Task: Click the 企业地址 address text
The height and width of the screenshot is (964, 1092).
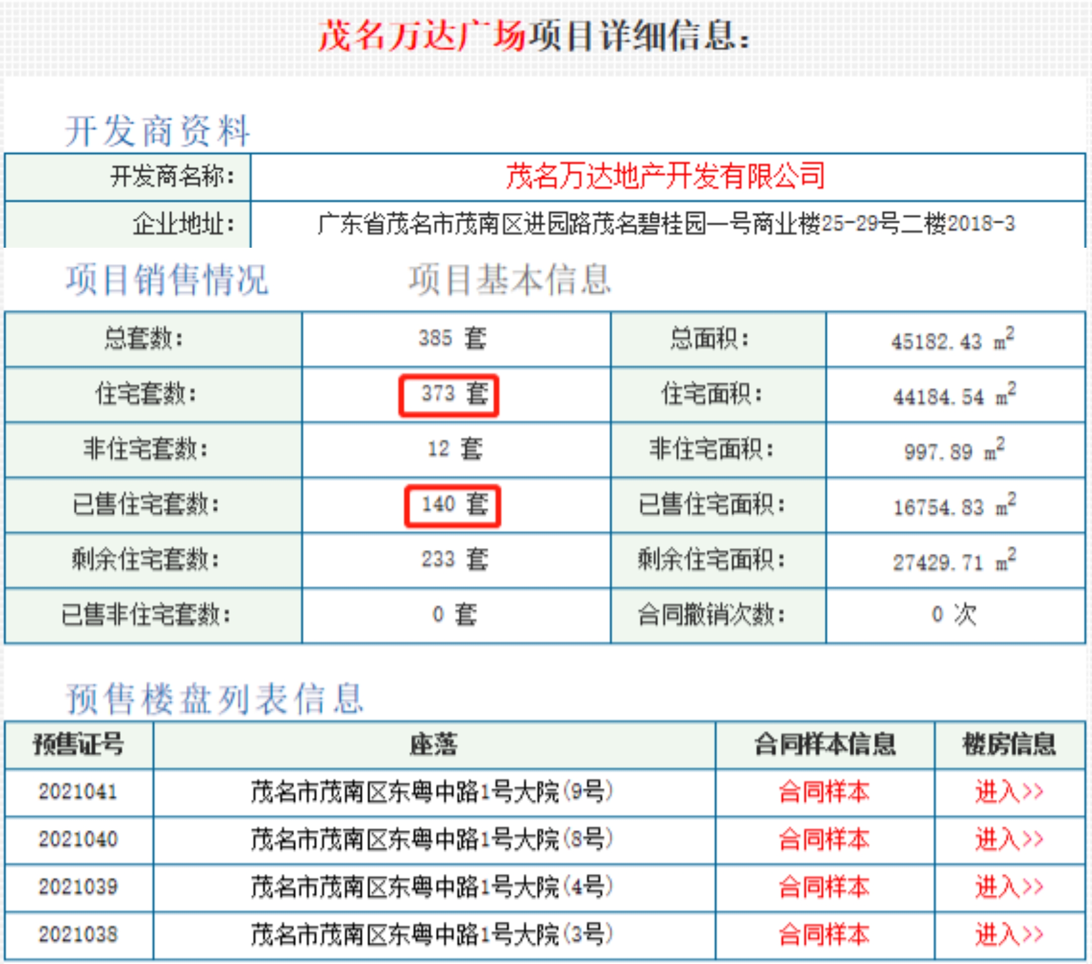Action: click(666, 223)
